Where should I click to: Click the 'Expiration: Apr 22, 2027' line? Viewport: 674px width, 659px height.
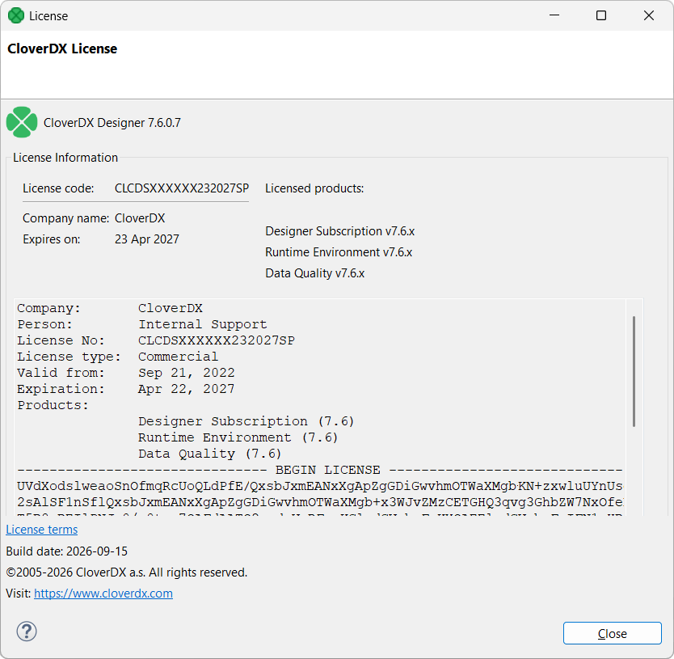[x=126, y=389]
